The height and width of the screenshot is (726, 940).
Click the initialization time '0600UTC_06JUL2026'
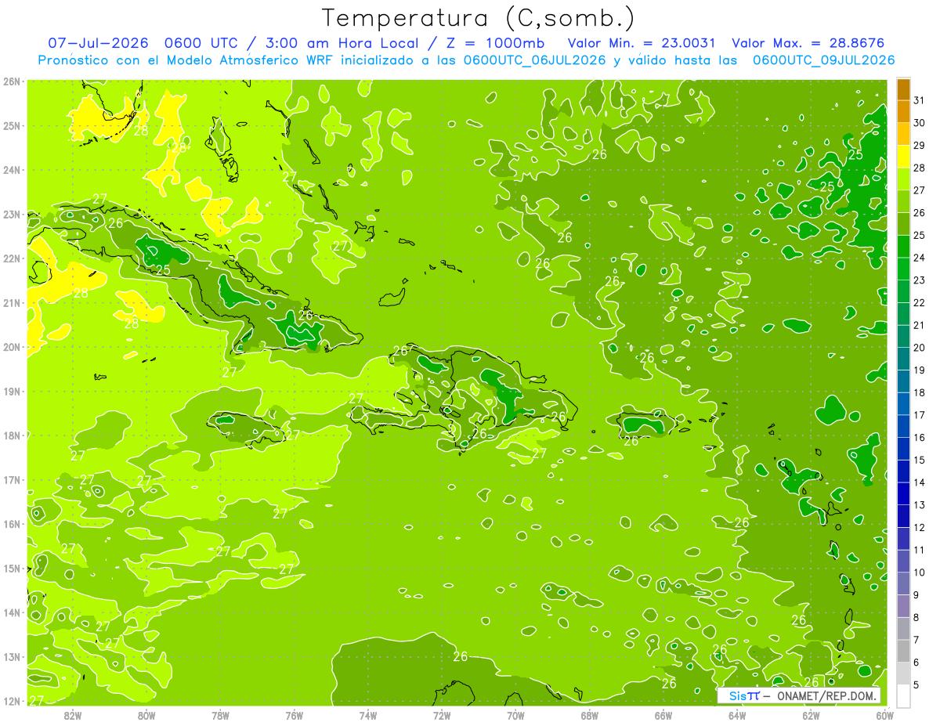click(535, 60)
